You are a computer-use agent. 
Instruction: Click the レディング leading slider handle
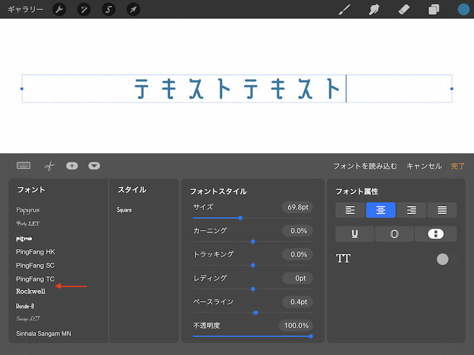pyautogui.click(x=253, y=289)
